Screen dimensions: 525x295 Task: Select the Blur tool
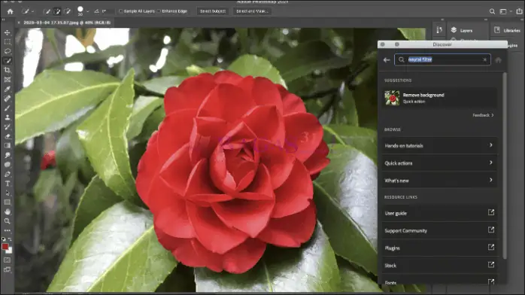7,164
